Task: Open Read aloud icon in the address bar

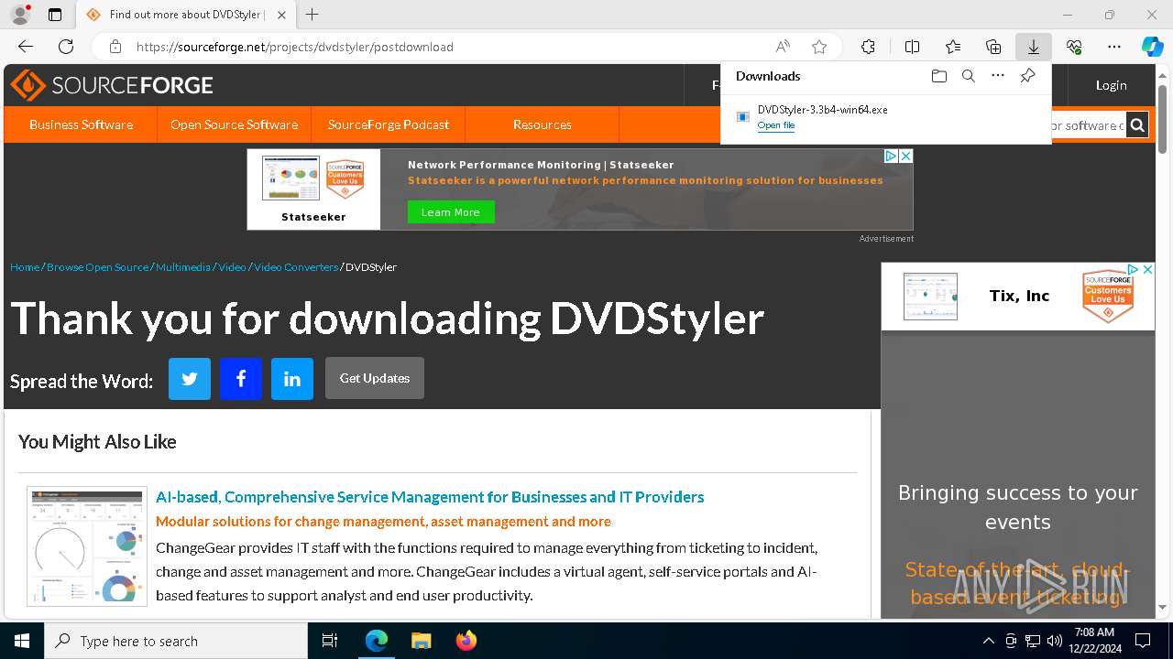Action: coord(783,47)
